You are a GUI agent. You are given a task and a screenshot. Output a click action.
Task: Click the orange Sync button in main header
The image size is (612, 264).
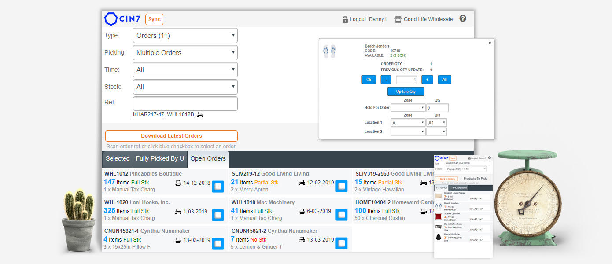[154, 19]
